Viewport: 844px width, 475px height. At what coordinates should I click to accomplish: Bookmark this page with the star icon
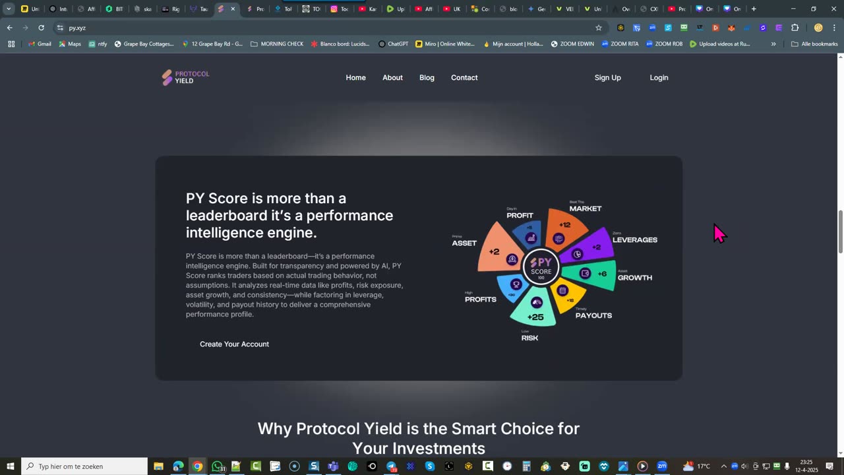(599, 28)
